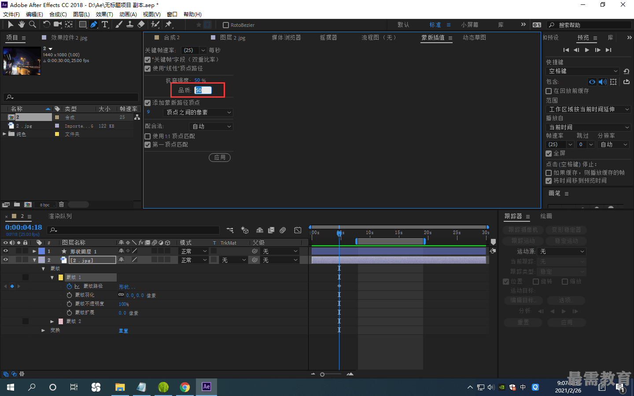The width and height of the screenshot is (634, 396).
Task: Open the 顶点之间的像素 dropdown
Action: 198,113
